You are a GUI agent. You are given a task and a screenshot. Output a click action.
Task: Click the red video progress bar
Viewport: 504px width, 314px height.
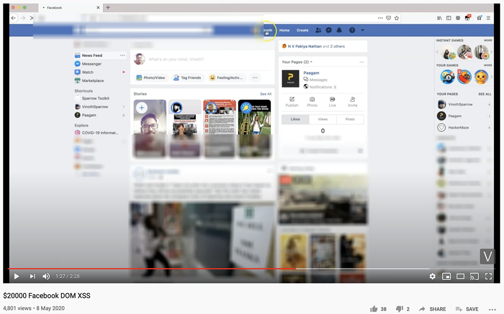click(151, 269)
